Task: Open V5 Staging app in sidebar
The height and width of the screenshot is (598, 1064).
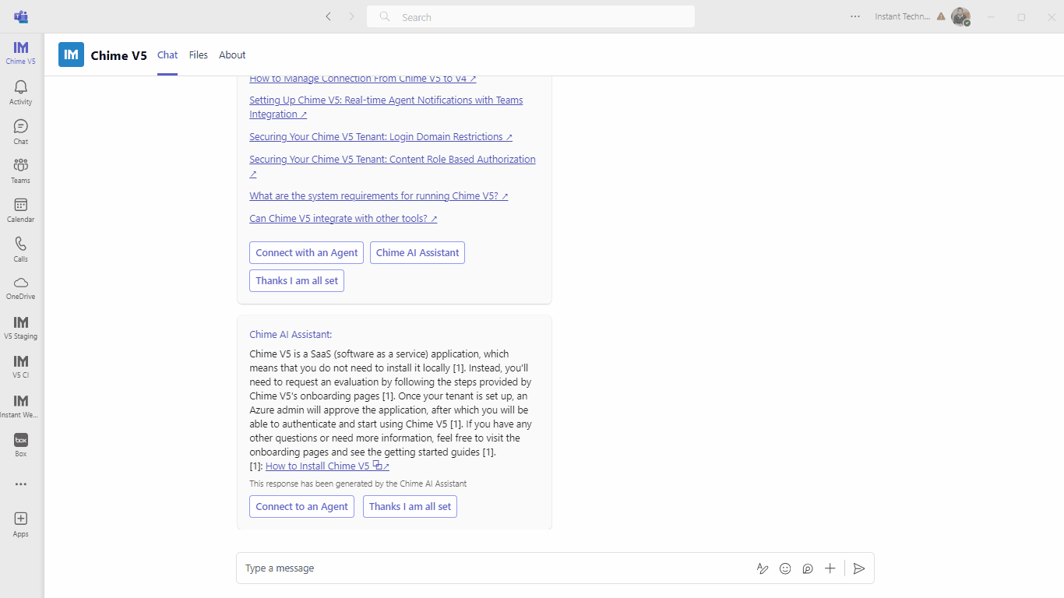Action: [x=21, y=327]
